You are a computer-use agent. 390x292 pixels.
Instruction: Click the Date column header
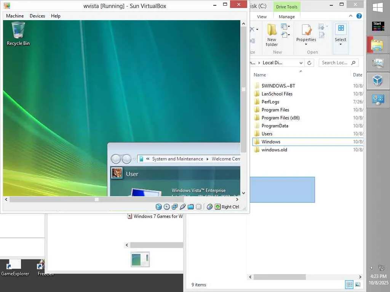point(357,75)
